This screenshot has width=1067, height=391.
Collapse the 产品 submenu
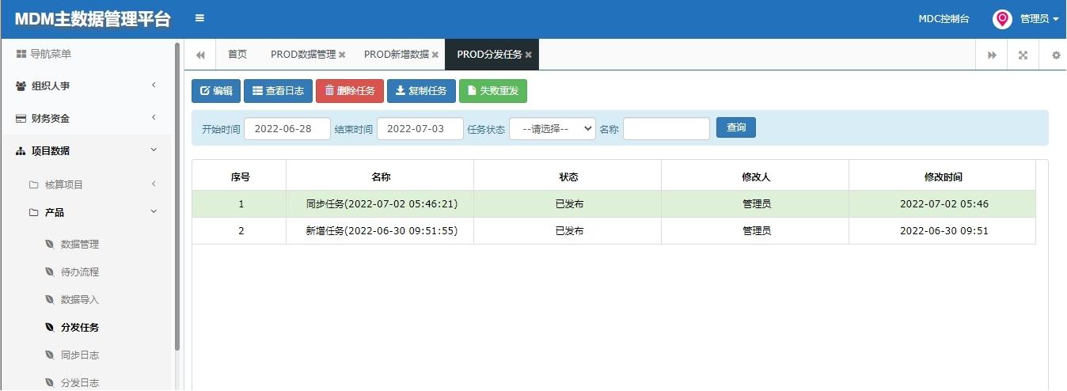86,212
